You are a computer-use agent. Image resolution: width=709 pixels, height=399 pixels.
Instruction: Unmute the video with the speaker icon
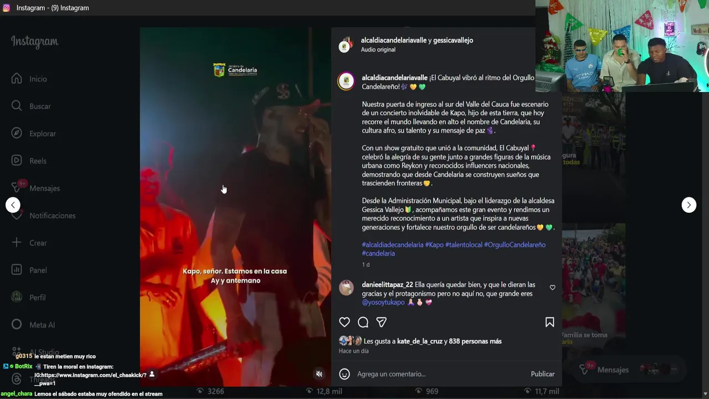point(319,374)
